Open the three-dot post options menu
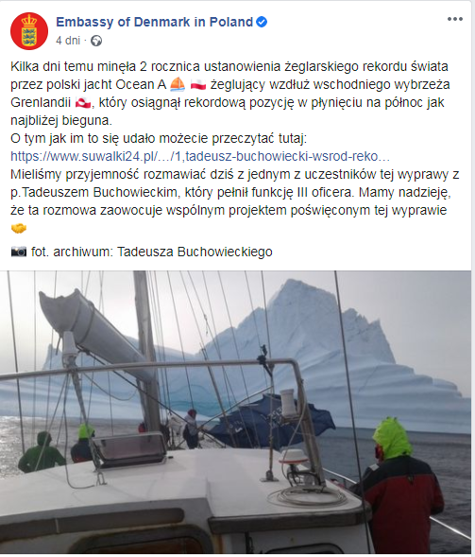The height and width of the screenshot is (557, 475). 455,19
